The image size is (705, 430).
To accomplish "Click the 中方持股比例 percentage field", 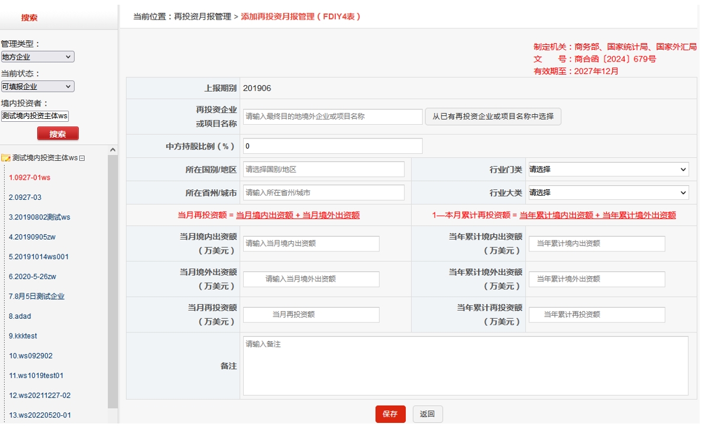I will tap(331, 146).
